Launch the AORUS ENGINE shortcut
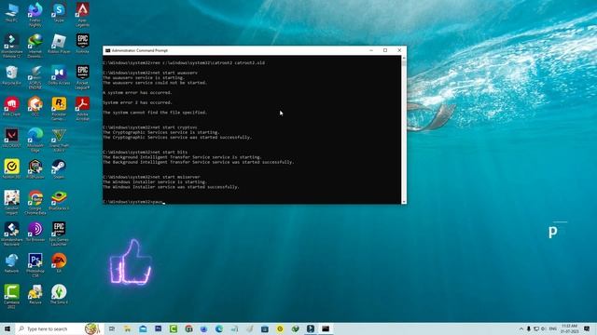The image size is (597, 335). click(35, 77)
